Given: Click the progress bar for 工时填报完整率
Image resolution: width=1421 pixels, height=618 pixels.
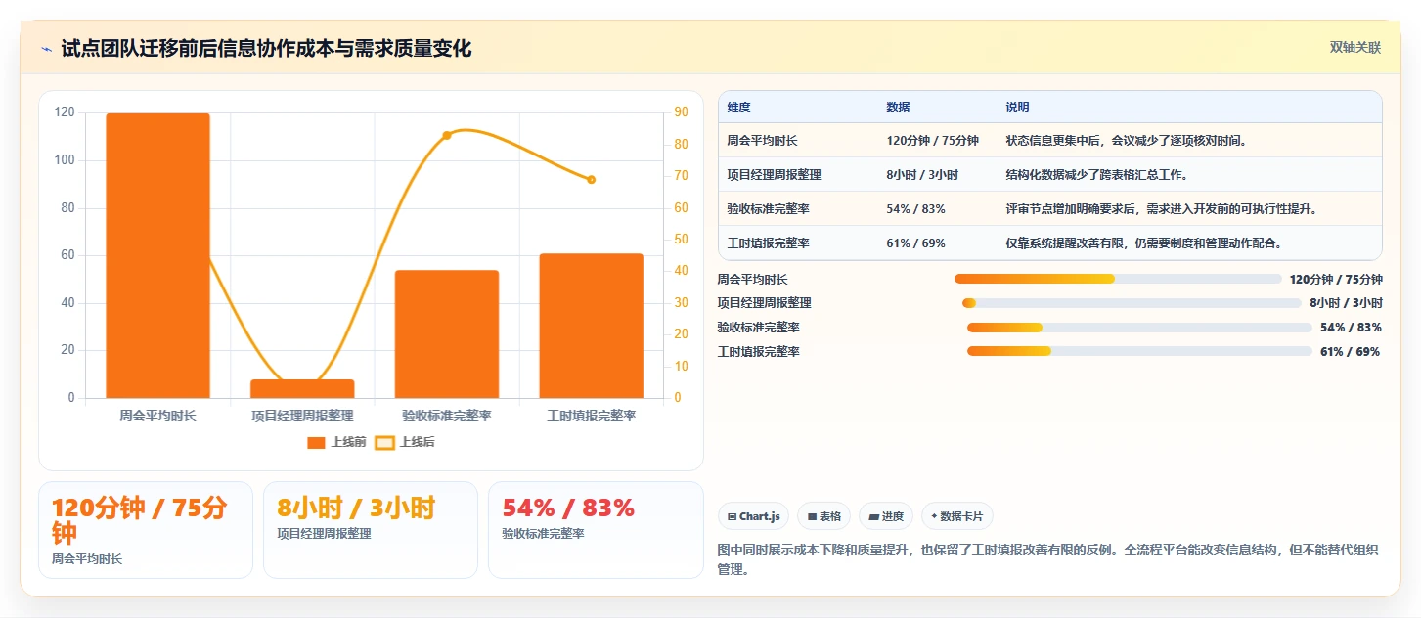Looking at the screenshot, I should click(x=1139, y=351).
